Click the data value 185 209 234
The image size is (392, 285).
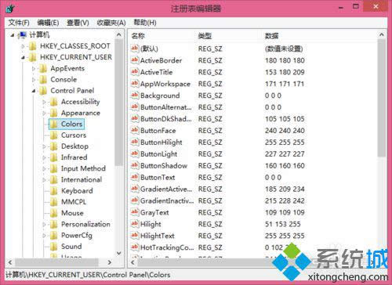click(x=285, y=189)
